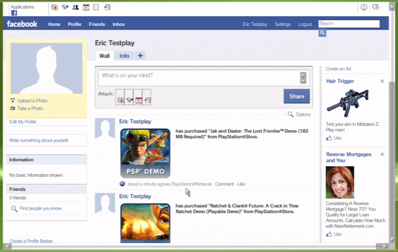Click the Hair Trigger gun image
This screenshot has width=398, height=252.
348,103
